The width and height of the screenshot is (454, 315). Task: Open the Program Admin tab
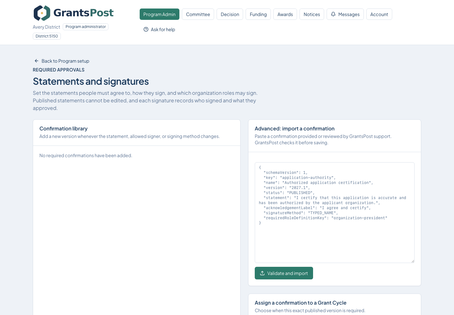pyautogui.click(x=160, y=14)
